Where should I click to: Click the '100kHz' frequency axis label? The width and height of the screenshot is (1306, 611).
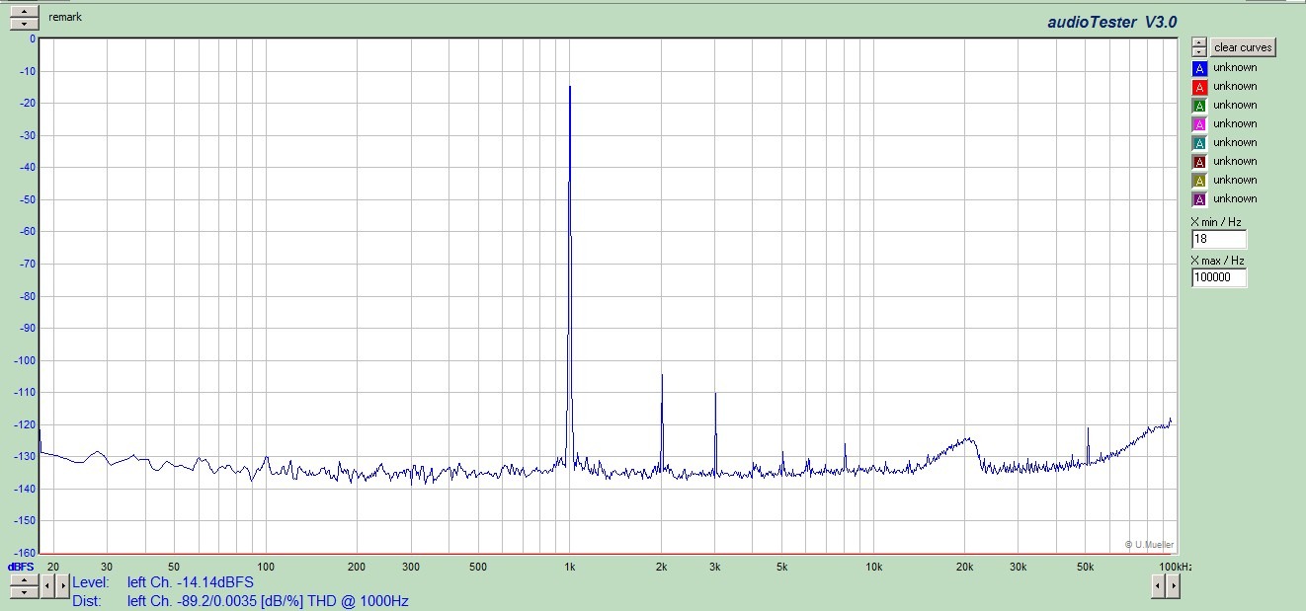(1175, 567)
